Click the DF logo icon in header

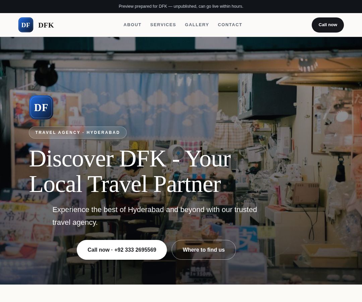pyautogui.click(x=25, y=25)
